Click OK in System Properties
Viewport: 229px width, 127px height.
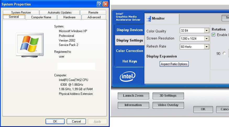pyautogui.click(x=55, y=121)
